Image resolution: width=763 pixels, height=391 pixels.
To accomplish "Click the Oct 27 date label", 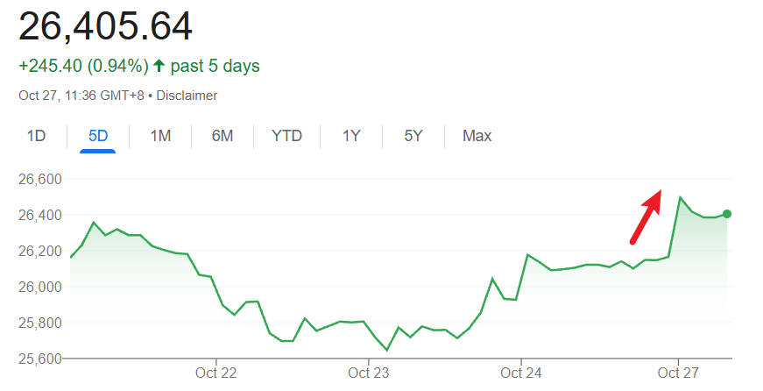I will click(679, 372).
